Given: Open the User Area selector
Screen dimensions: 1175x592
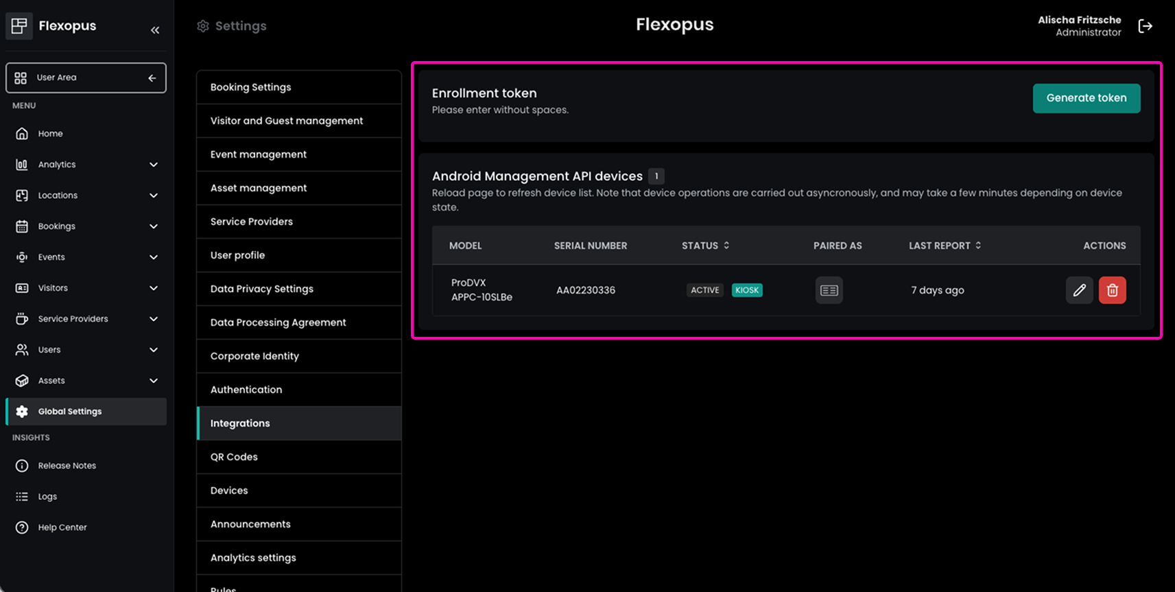Looking at the screenshot, I should click(x=86, y=78).
